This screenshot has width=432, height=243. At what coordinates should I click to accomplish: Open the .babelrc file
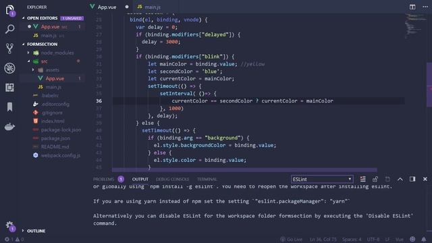(x=50, y=96)
